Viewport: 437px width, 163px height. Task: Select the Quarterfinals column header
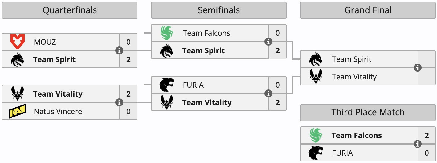click(70, 10)
